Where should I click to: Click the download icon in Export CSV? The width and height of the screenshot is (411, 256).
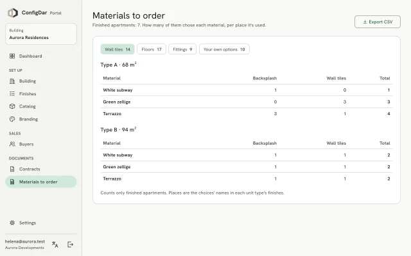[365, 22]
